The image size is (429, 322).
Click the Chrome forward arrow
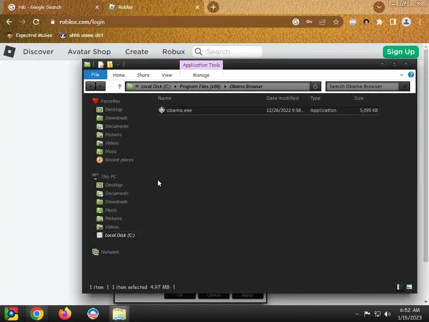click(x=23, y=22)
